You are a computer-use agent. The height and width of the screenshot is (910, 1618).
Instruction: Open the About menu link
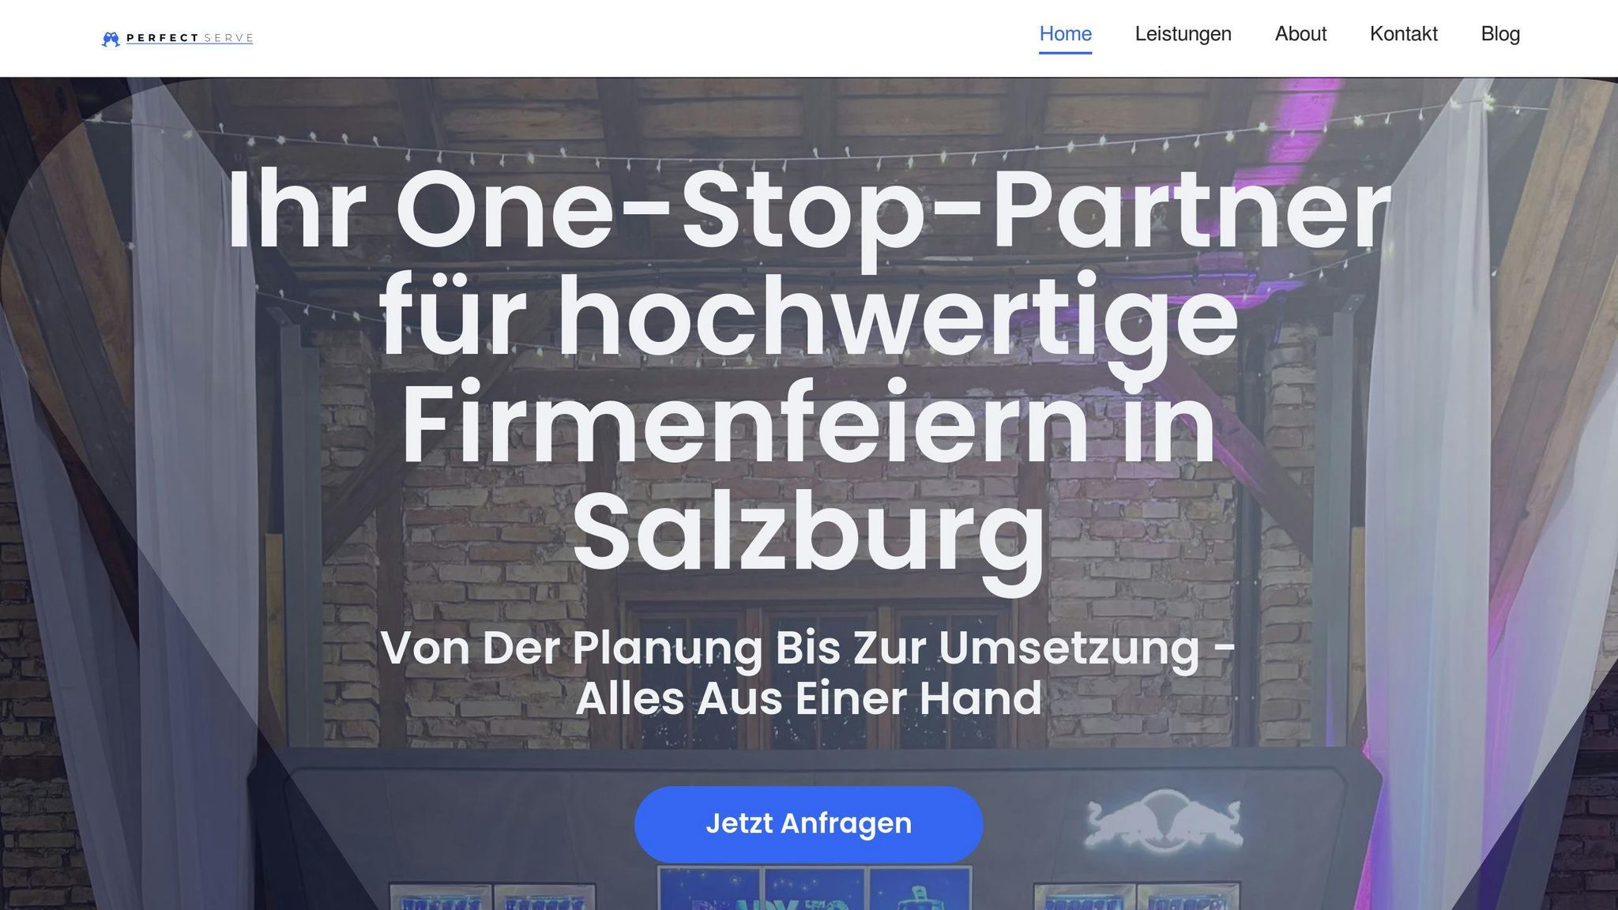1300,34
